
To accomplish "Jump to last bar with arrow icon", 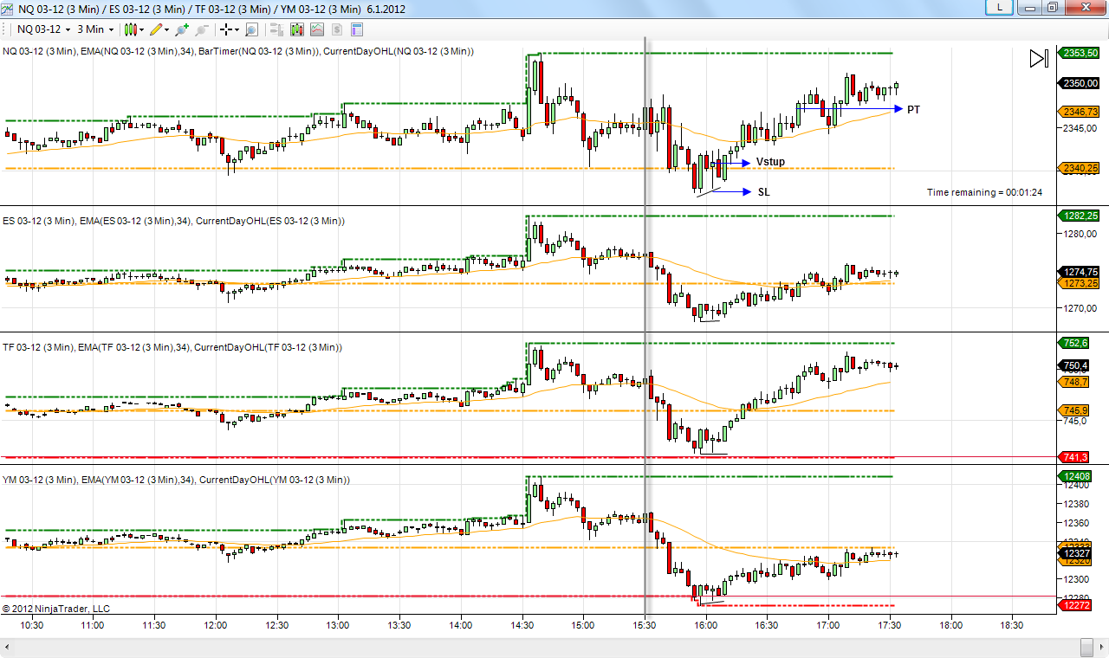I will click(x=1039, y=59).
